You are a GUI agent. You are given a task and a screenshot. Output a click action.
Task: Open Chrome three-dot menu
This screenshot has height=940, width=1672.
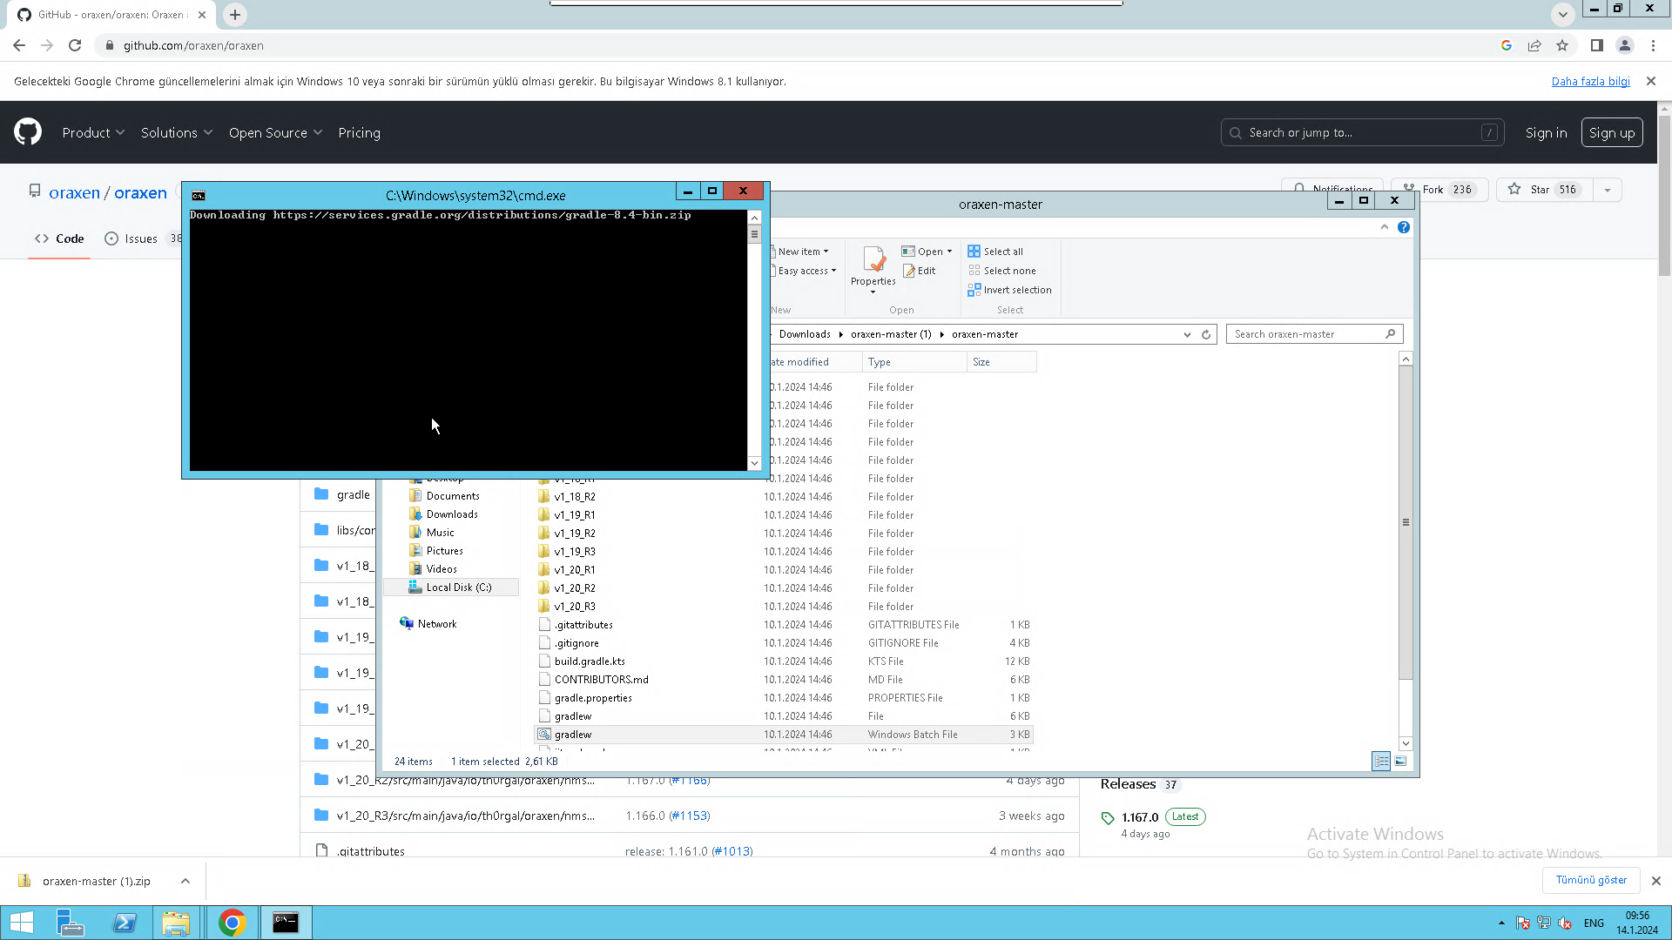pos(1653,45)
